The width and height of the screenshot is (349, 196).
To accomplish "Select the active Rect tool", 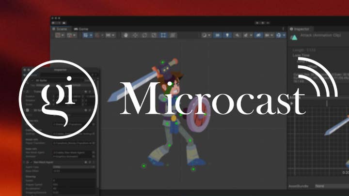I will (163, 35).
